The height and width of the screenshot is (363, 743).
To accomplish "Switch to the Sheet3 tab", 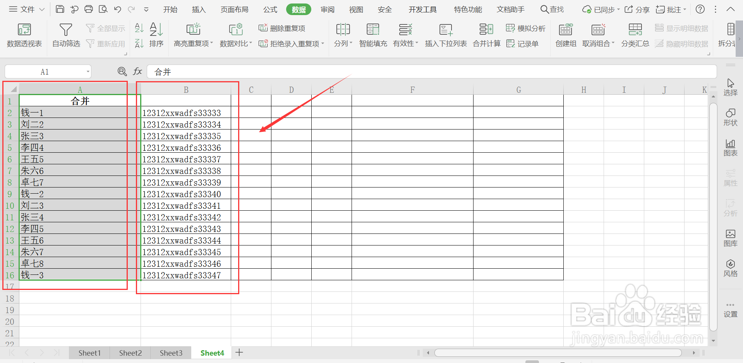I will point(171,353).
